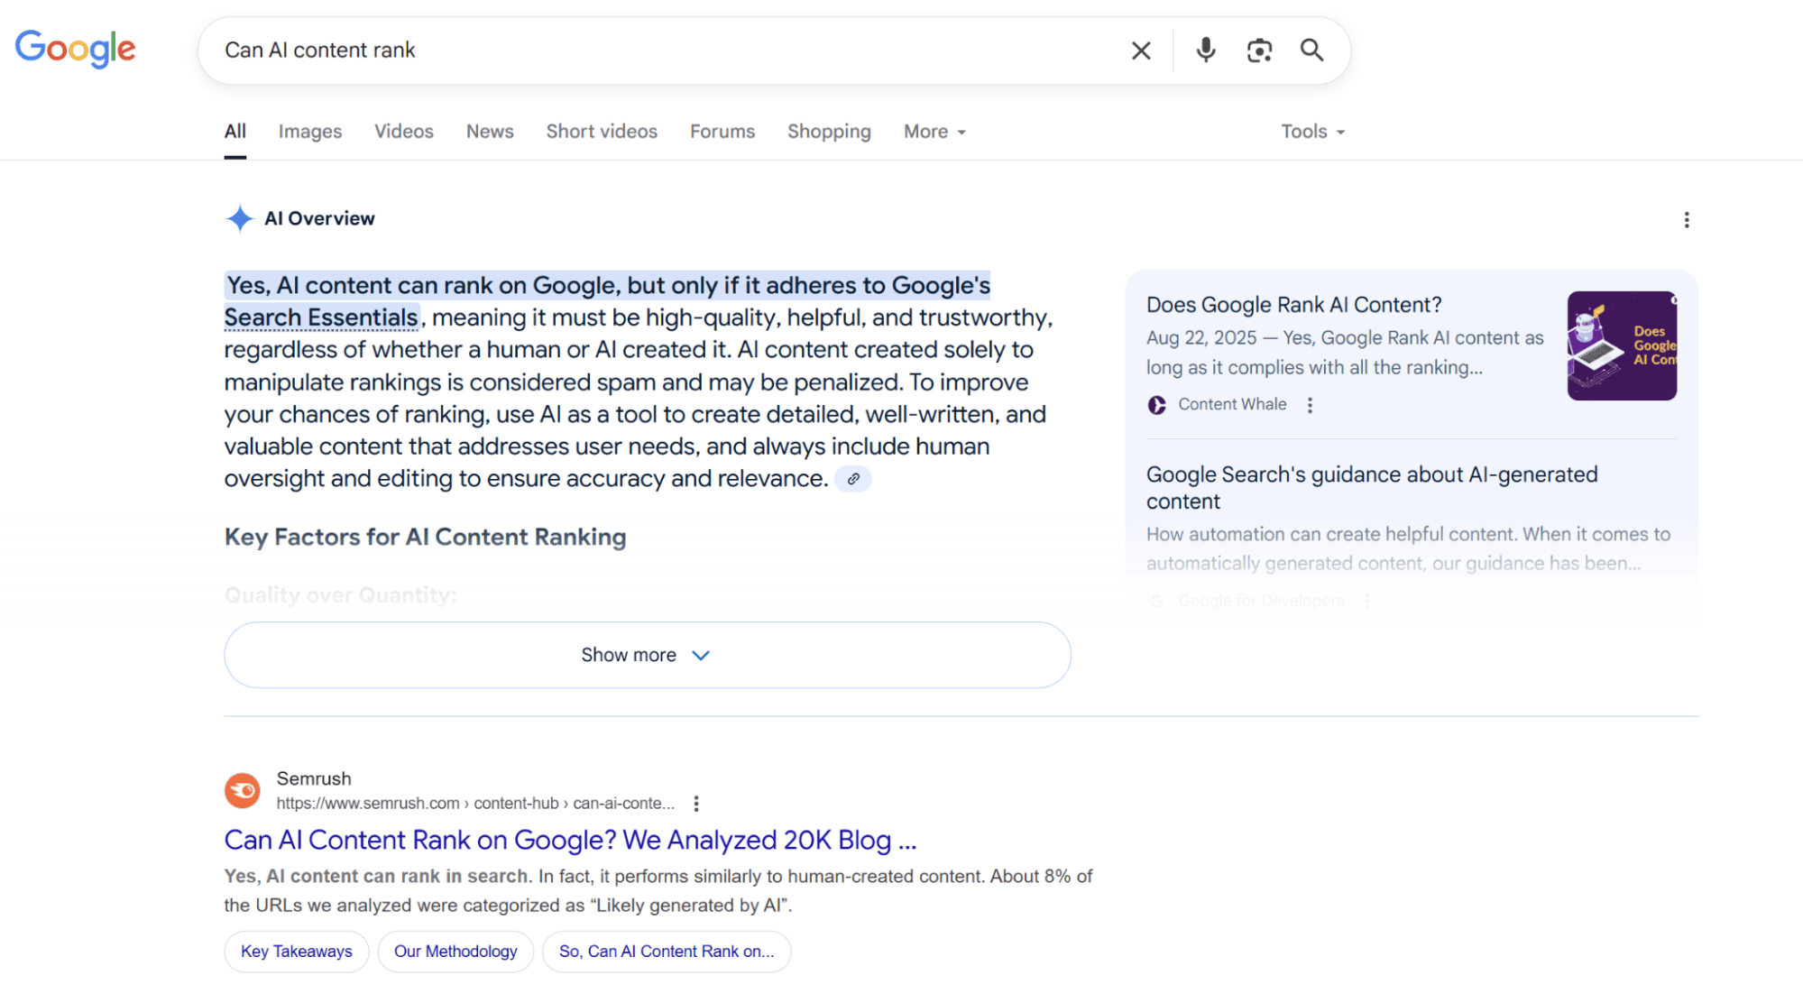Open Content Whale source options menu
Viewport: 1803px width, 1003px height.
click(x=1310, y=405)
